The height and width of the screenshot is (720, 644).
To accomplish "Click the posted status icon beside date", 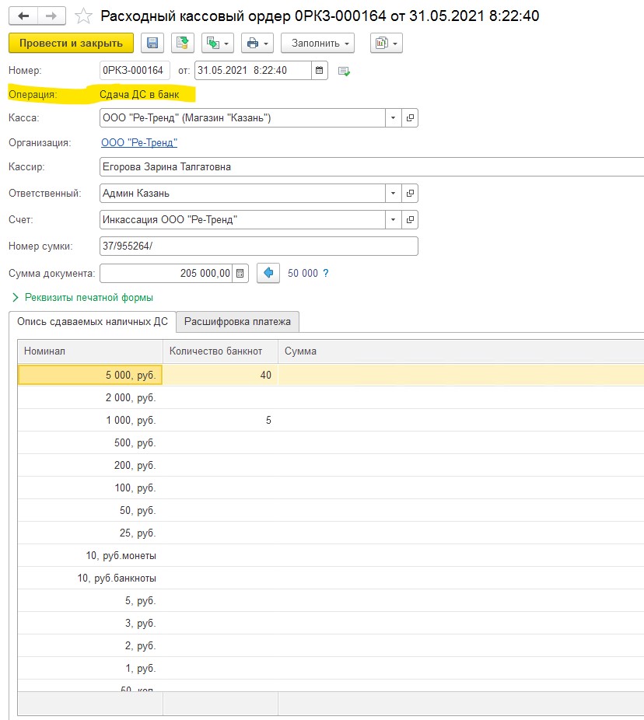I will (x=344, y=72).
